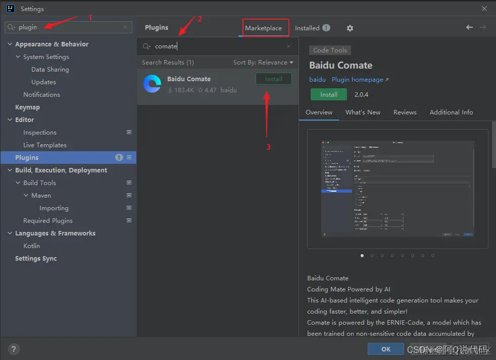Click the green Install button in details

click(x=329, y=94)
